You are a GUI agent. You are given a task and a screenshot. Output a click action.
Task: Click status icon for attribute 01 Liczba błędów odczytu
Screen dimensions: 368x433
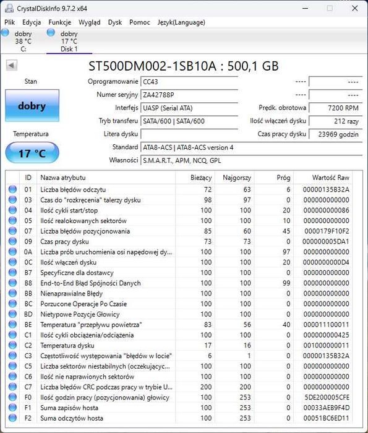point(12,190)
